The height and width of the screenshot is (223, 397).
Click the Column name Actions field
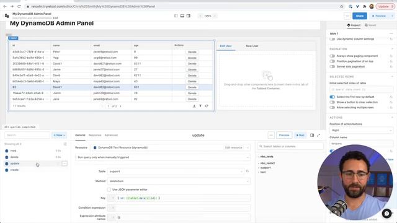[361, 144]
